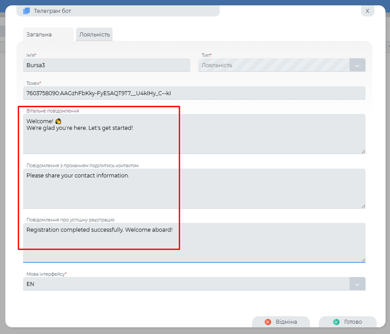Viewport: 390px width, 334px height.
Task: Open the Мова інтерфейсу language dropdown
Action: (195, 283)
